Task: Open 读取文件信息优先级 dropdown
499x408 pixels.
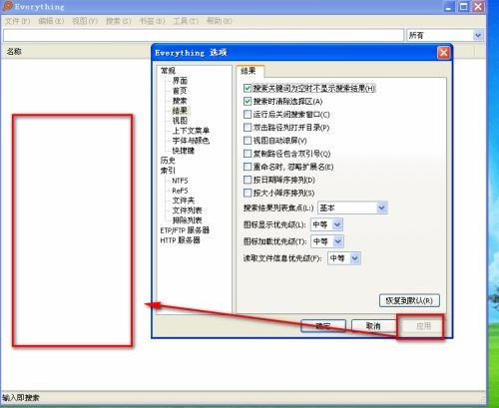Action: pyautogui.click(x=344, y=258)
